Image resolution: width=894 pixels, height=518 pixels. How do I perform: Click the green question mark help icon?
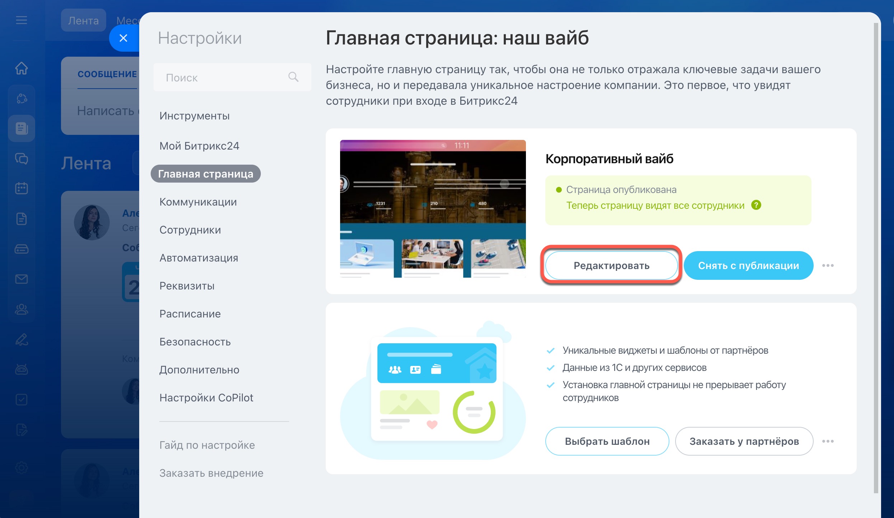[756, 205]
